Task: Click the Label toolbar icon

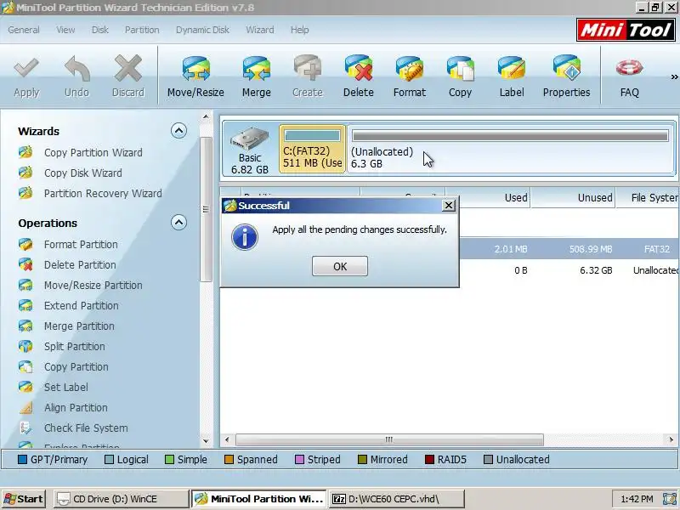Action: click(x=512, y=69)
